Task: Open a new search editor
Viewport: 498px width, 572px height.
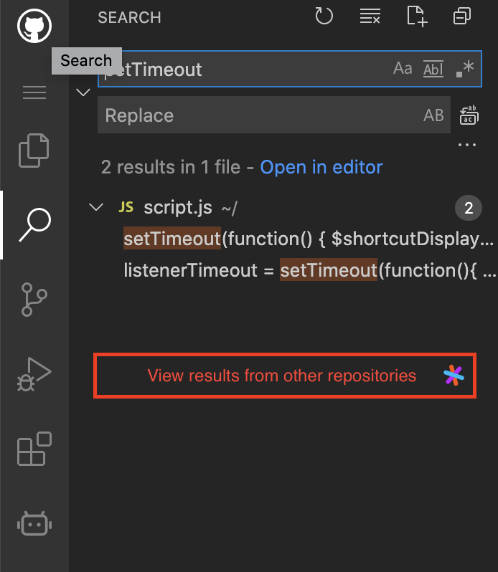Action: (417, 16)
